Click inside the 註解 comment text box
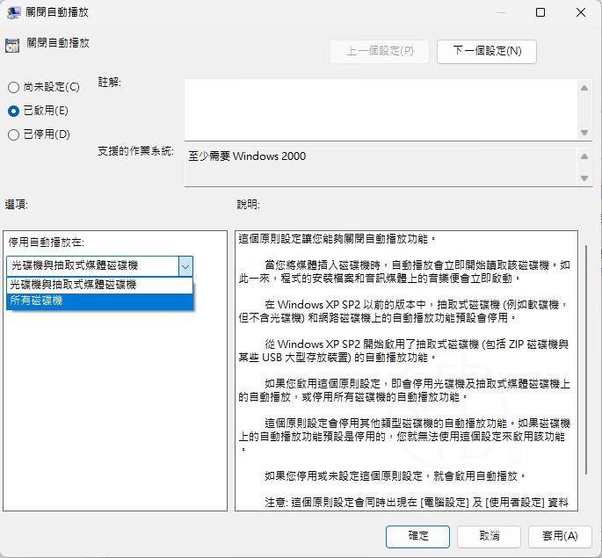 (x=381, y=110)
